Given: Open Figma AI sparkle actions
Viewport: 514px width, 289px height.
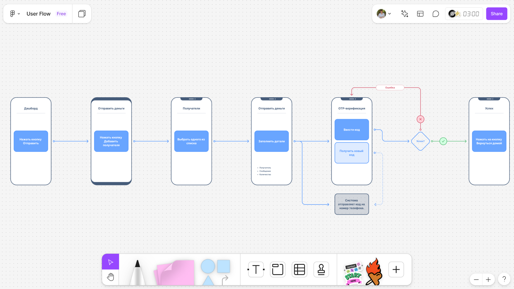Looking at the screenshot, I should click(x=404, y=13).
